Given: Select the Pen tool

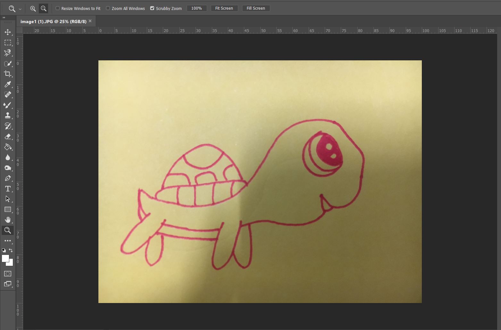Looking at the screenshot, I should click(x=8, y=178).
